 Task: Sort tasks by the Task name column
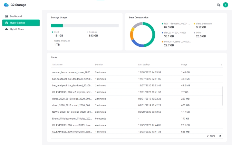57,64
